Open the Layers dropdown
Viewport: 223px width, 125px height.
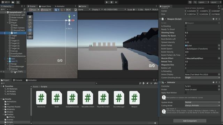[x=203, y=2]
